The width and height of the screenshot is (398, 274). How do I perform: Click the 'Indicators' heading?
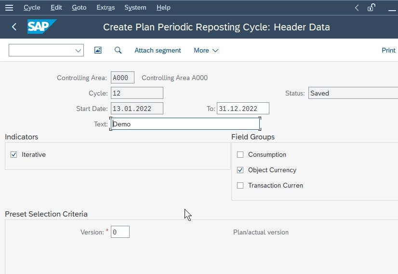point(22,137)
